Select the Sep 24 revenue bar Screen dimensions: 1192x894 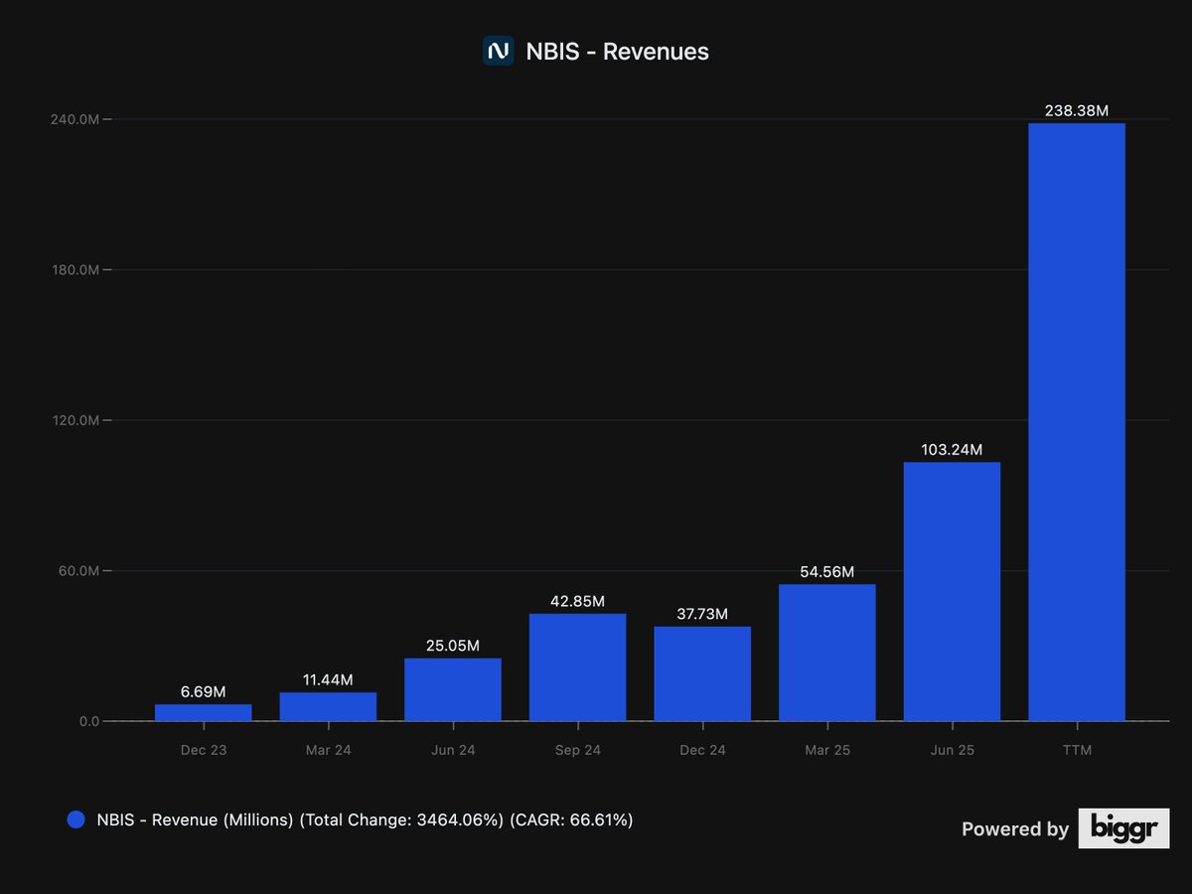[577, 668]
